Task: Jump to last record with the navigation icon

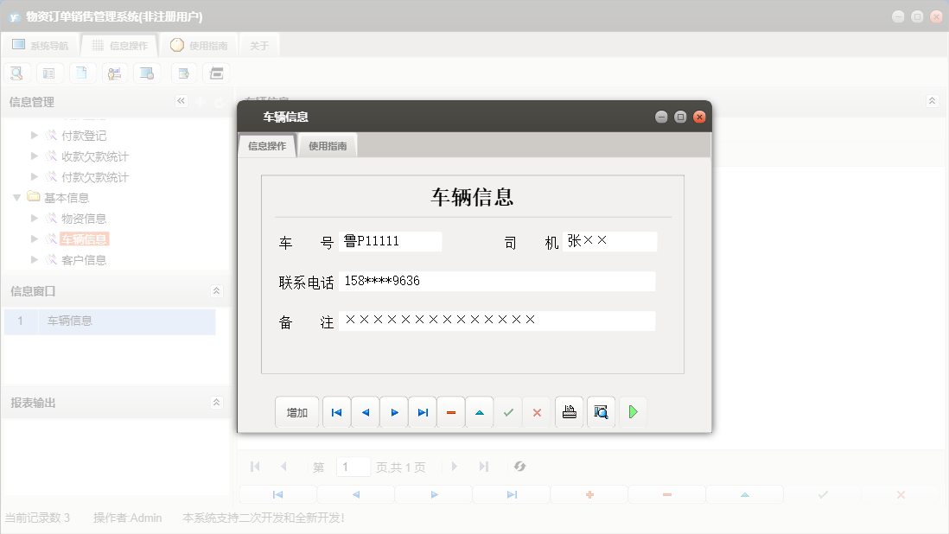Action: tap(422, 412)
